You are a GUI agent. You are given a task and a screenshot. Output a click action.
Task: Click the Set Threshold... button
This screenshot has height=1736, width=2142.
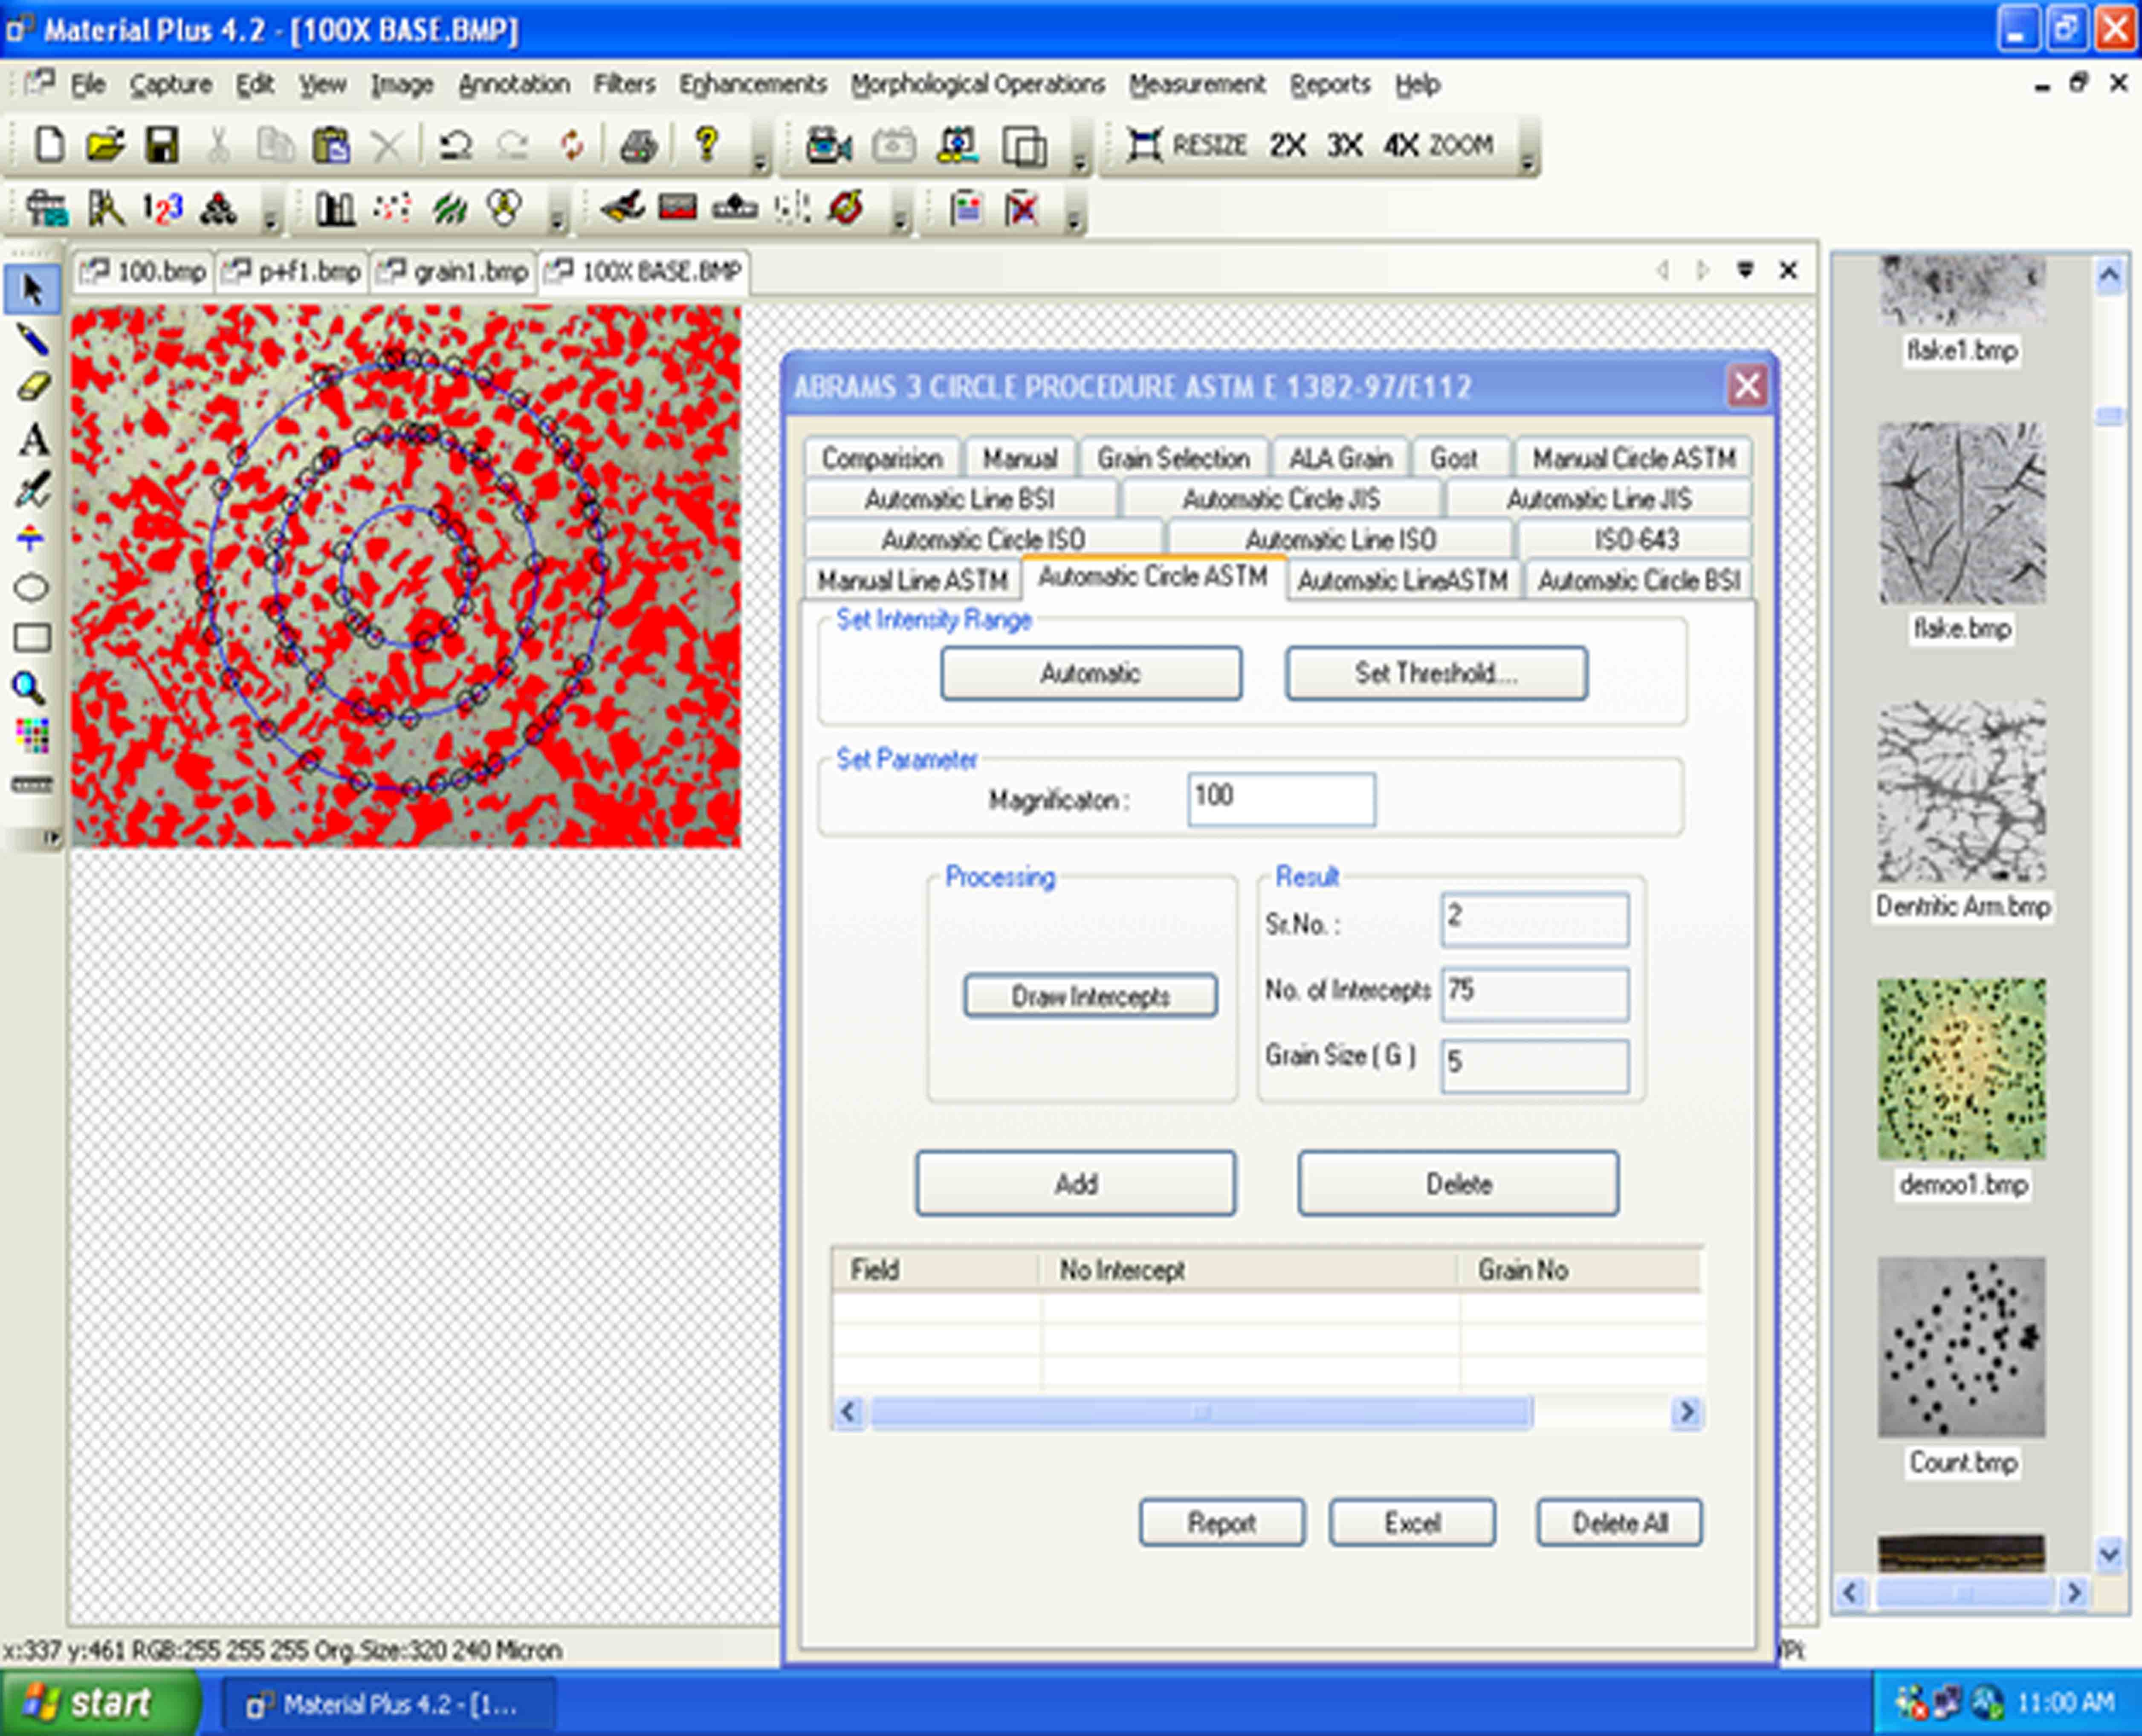click(1436, 673)
